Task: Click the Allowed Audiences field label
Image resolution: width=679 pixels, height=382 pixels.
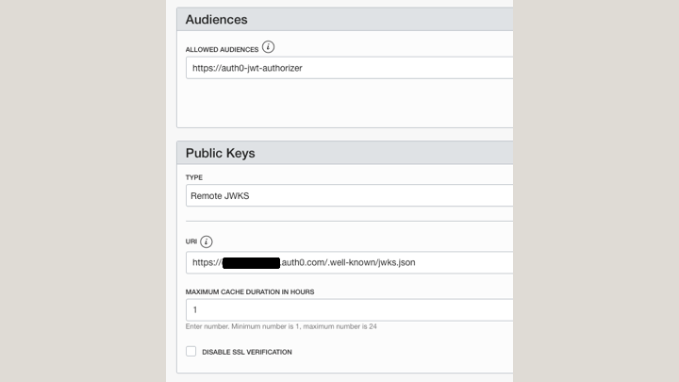Action: [x=222, y=49]
